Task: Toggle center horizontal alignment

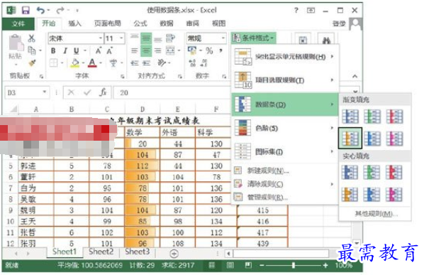Action: coord(146,50)
